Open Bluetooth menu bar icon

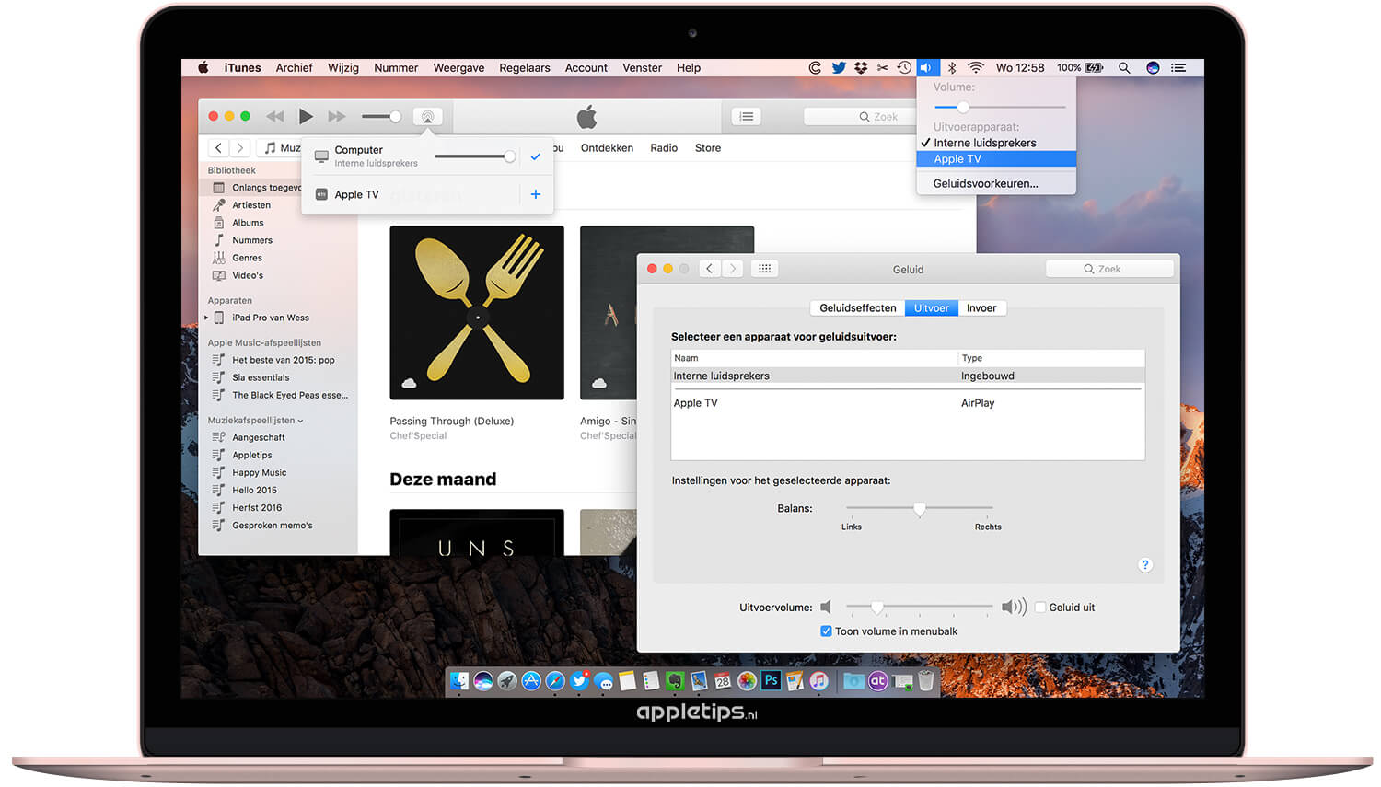click(952, 67)
